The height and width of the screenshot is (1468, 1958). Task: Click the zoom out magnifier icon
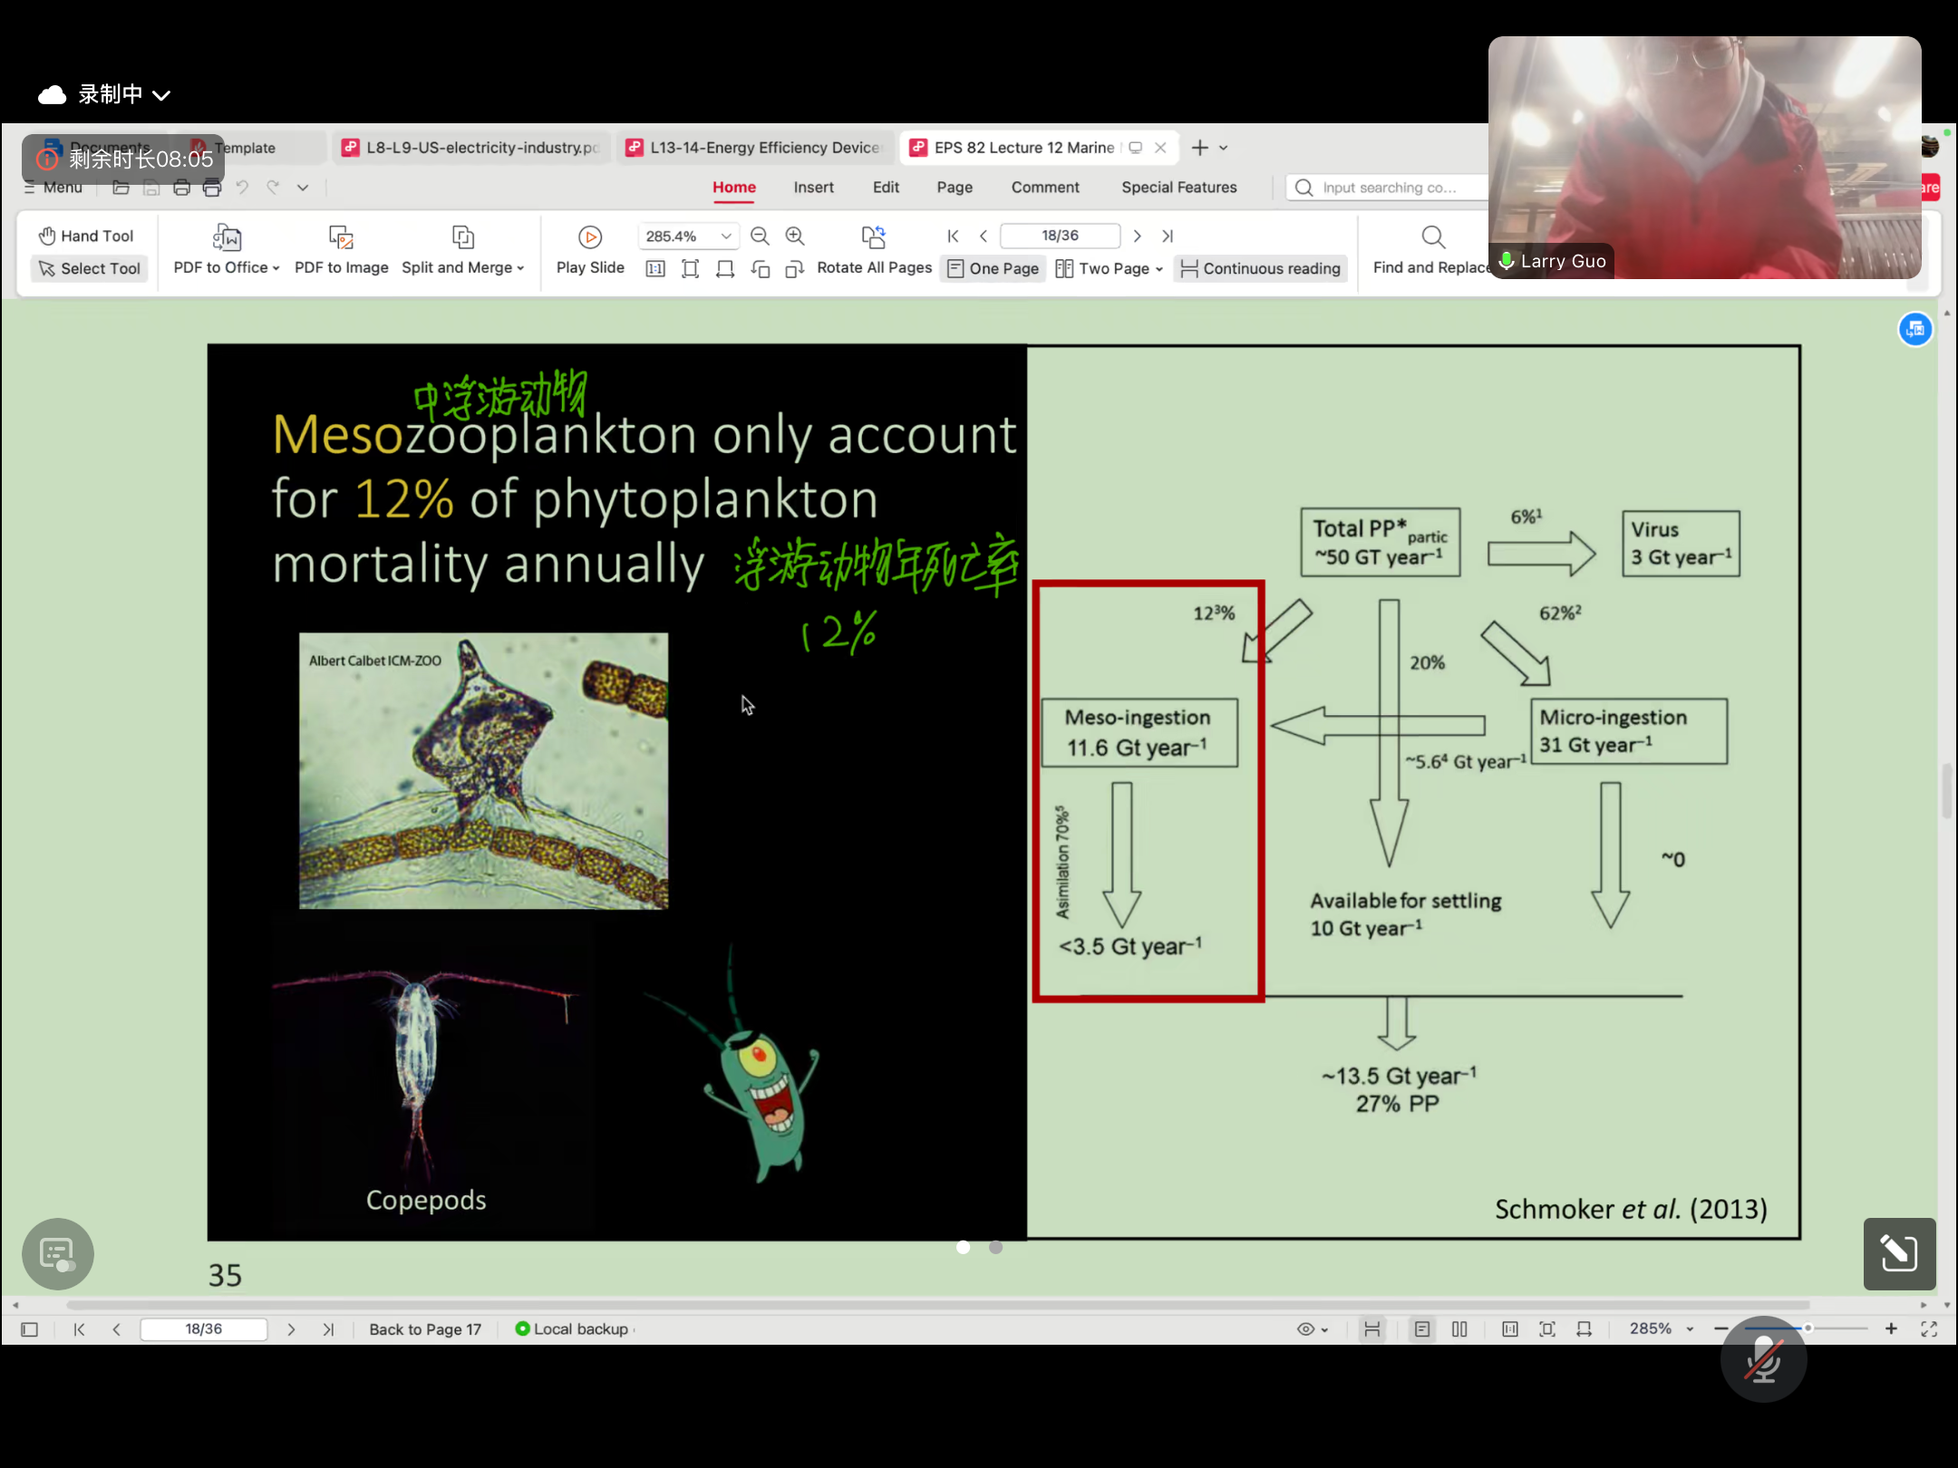click(x=760, y=236)
